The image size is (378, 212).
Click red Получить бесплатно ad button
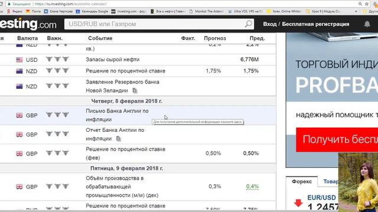tap(337, 140)
